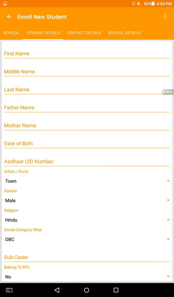Tap the Date of Birth field
The height and width of the screenshot is (297, 174).
(87, 144)
